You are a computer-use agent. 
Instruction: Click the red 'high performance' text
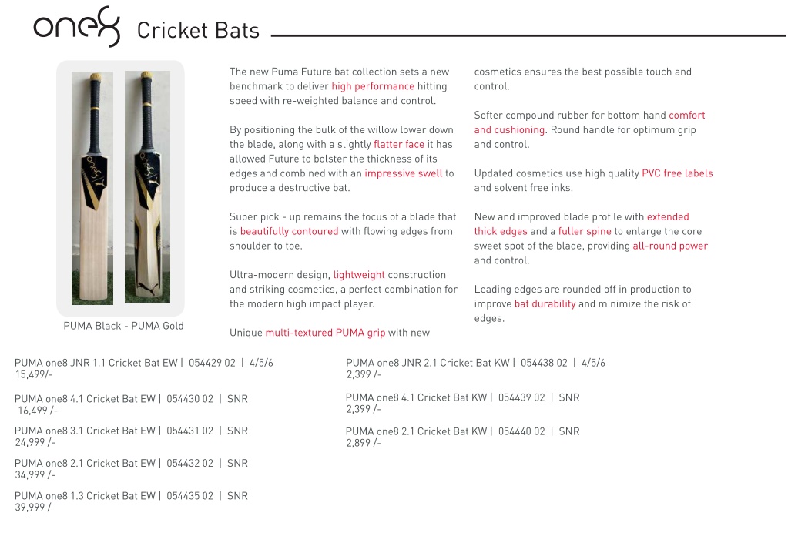click(373, 86)
